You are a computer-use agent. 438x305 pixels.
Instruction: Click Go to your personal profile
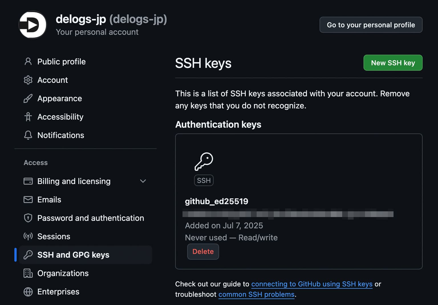pos(371,25)
